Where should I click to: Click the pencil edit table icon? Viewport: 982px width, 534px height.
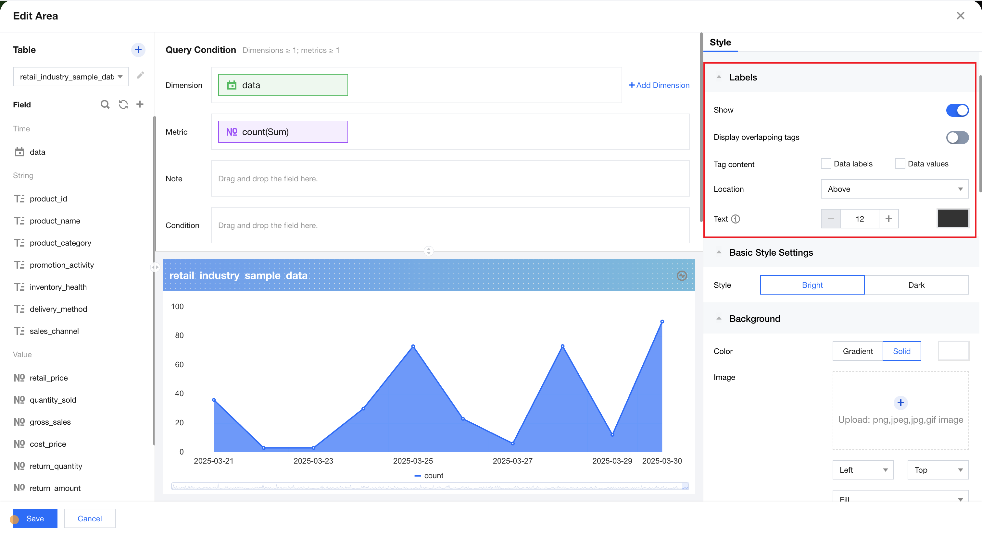point(140,75)
